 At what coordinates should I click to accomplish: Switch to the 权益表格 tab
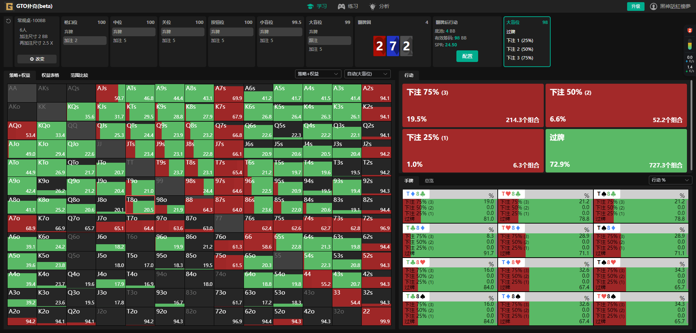[x=50, y=75]
